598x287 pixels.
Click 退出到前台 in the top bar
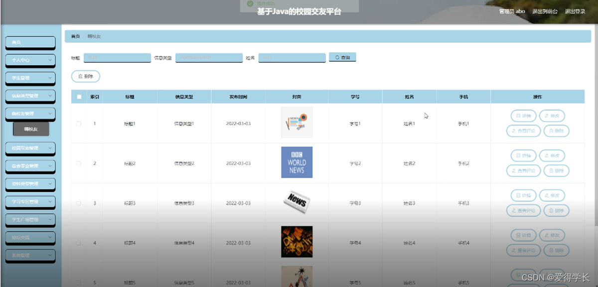(x=545, y=11)
